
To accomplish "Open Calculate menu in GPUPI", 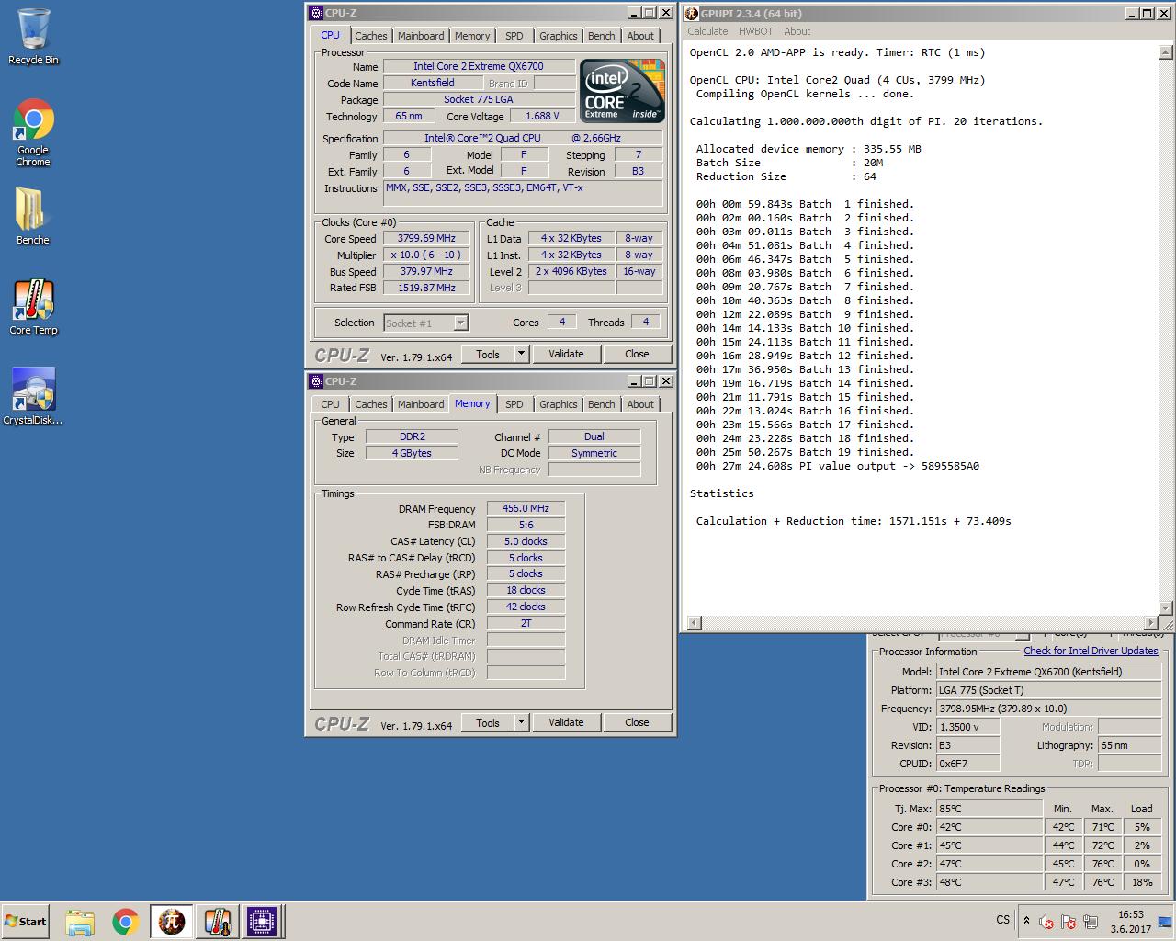I will pyautogui.click(x=707, y=31).
